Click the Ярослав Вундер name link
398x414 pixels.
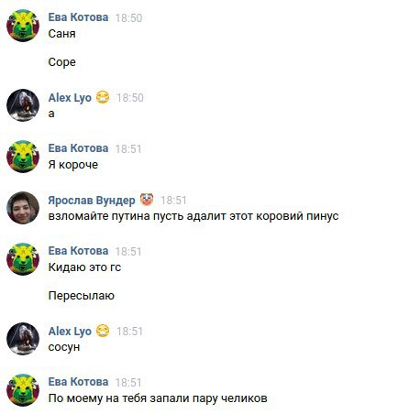[92, 201]
